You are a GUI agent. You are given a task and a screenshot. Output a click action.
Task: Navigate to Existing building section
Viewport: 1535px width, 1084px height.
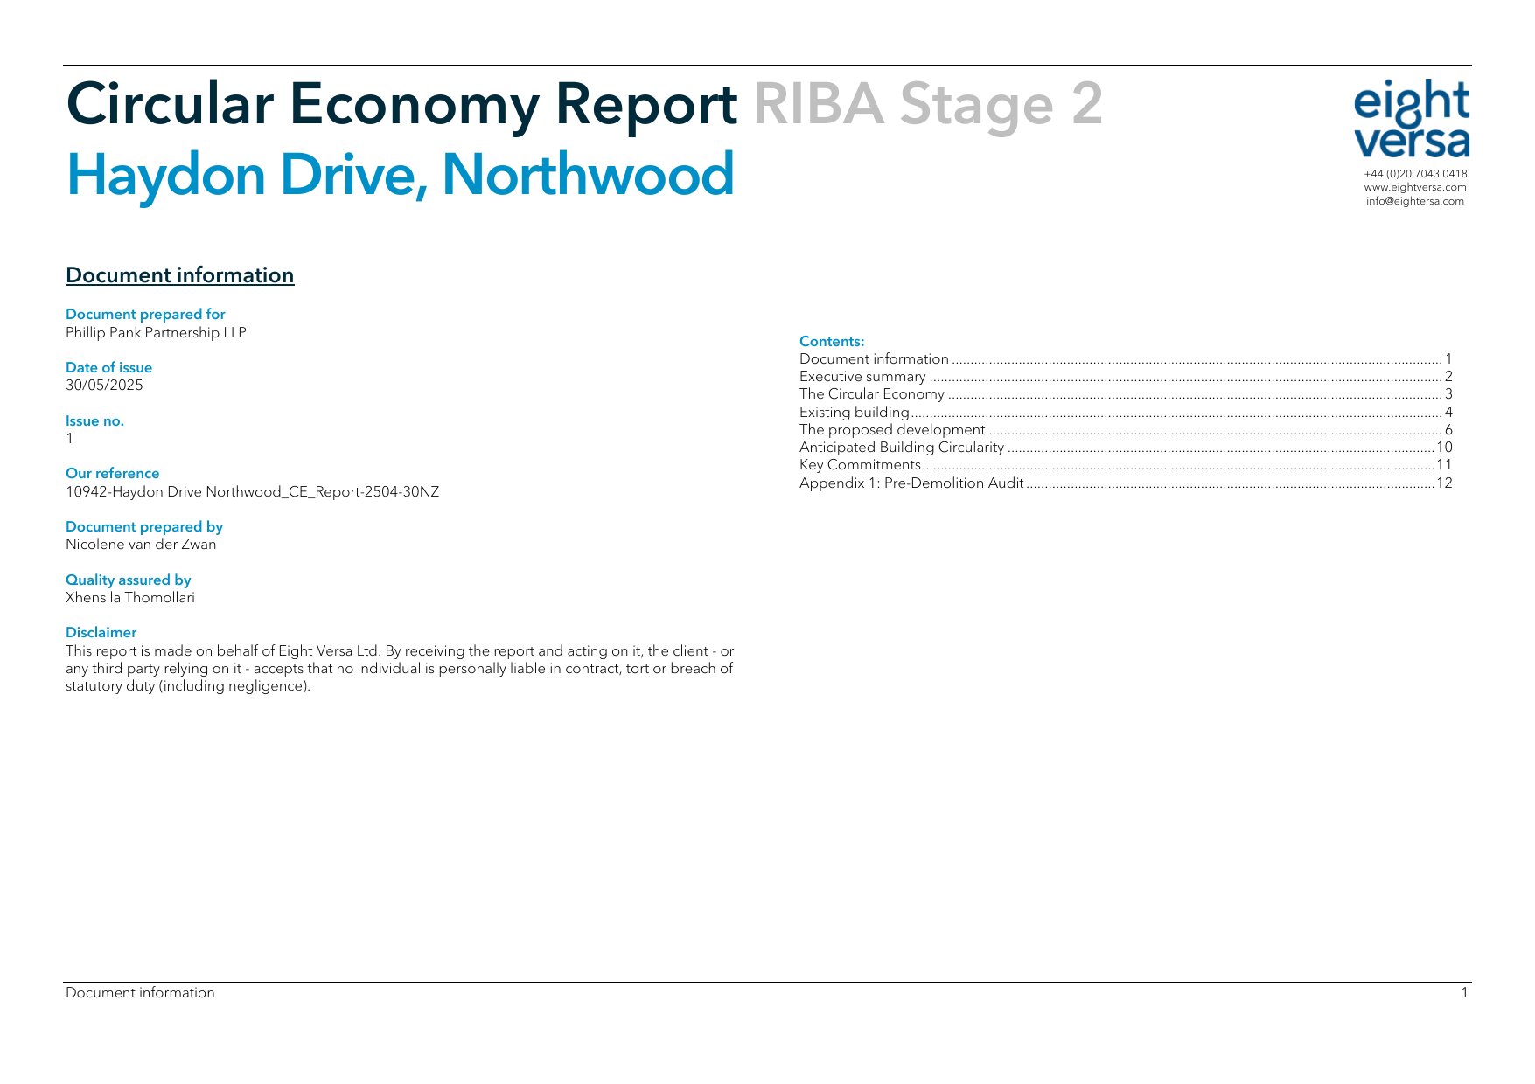(x=854, y=413)
